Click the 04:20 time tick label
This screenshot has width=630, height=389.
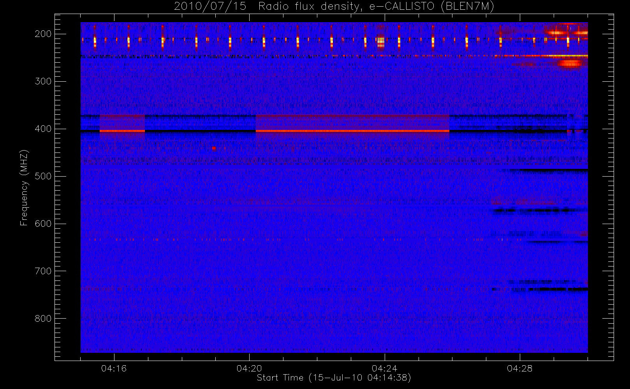[249, 368]
